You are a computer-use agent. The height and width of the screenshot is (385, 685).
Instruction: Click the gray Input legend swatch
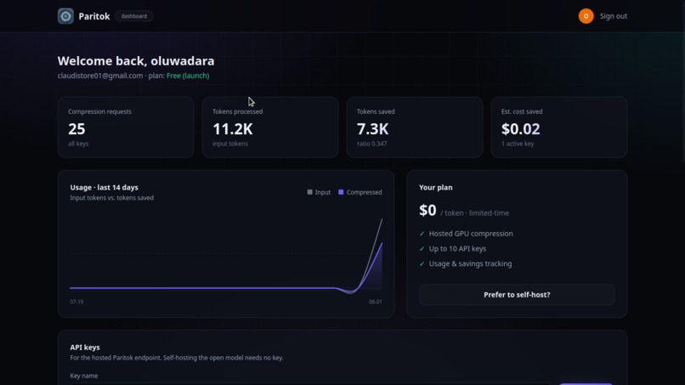click(309, 192)
